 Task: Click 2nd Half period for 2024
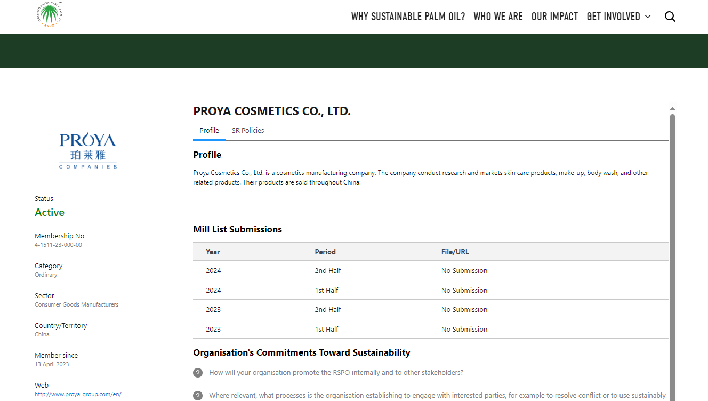pos(328,271)
